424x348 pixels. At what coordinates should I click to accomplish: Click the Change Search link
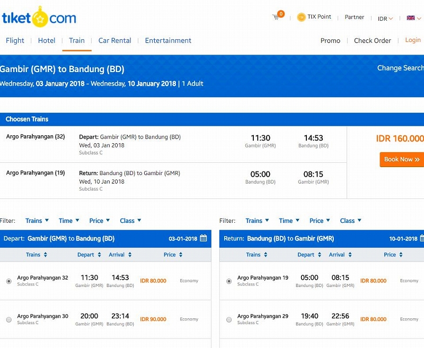(x=400, y=68)
